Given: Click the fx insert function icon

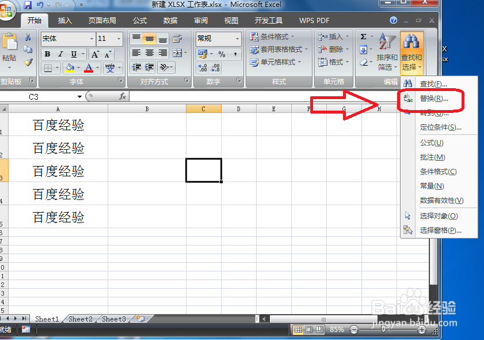Looking at the screenshot, I should click(x=123, y=96).
